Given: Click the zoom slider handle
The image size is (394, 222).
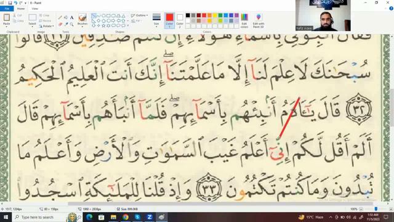Looking at the screenshot, I should click(376, 209).
